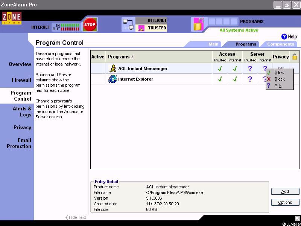Open Alerts & Logs in the sidebar

[x=22, y=111]
